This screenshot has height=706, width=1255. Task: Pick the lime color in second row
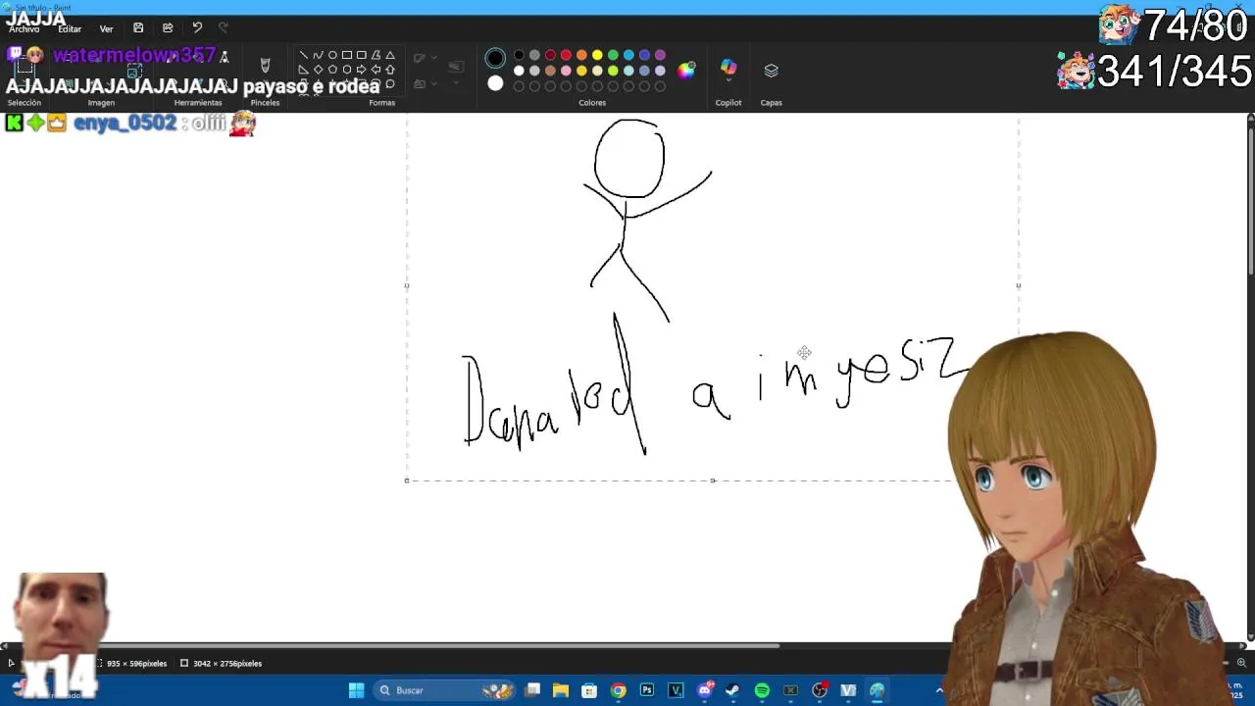(x=613, y=71)
